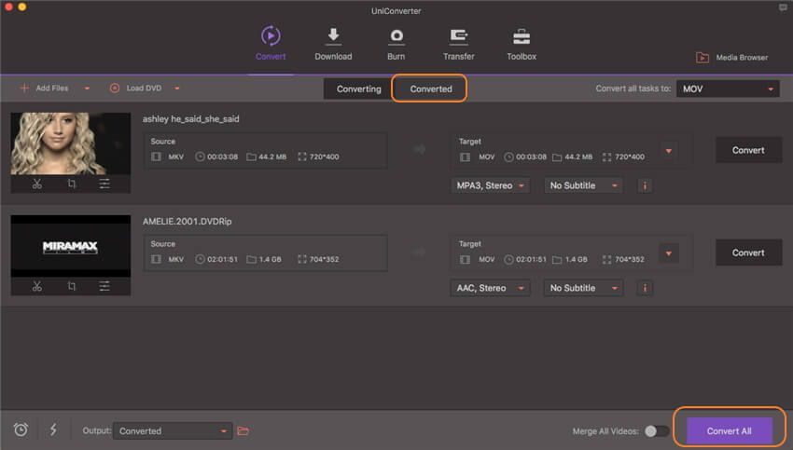Open the Transfer section

tap(459, 44)
